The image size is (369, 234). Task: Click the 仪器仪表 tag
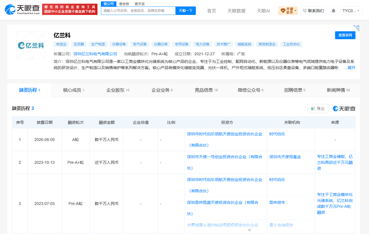161,44
